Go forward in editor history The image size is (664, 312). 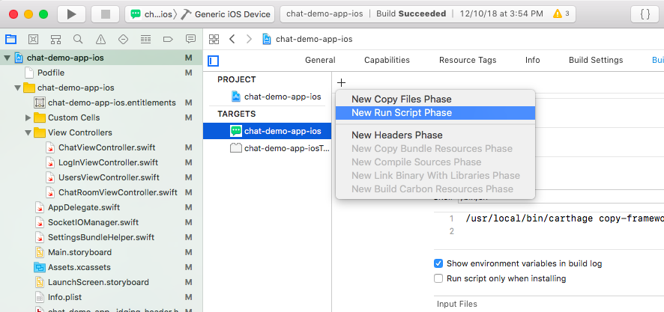pyautogui.click(x=249, y=40)
